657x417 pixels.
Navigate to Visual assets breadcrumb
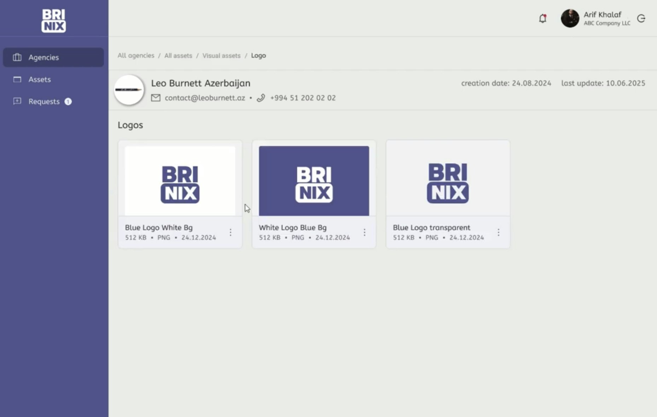point(221,56)
